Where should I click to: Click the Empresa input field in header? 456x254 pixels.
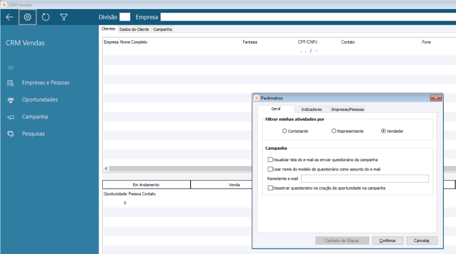tap(308, 17)
